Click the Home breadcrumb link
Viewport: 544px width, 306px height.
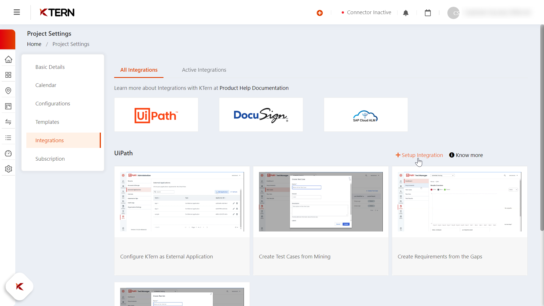34,44
